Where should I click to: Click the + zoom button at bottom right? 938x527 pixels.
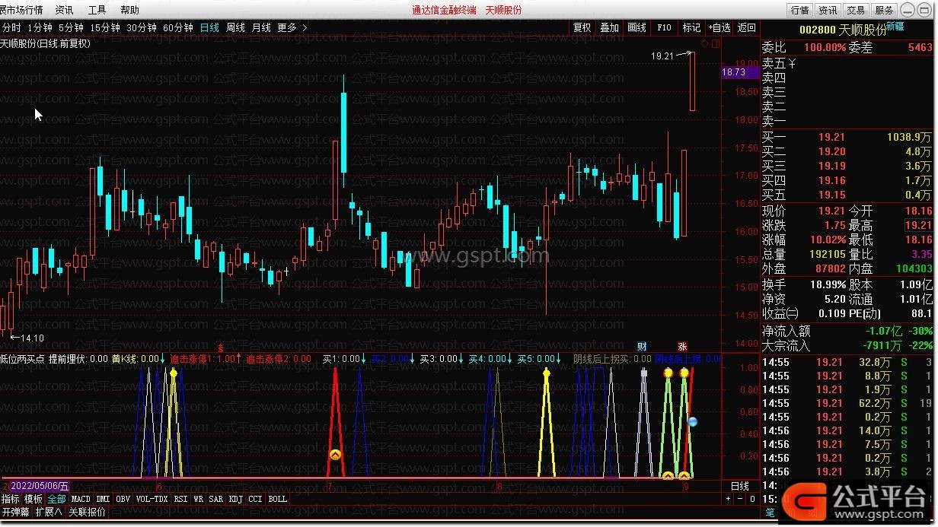[x=727, y=499]
